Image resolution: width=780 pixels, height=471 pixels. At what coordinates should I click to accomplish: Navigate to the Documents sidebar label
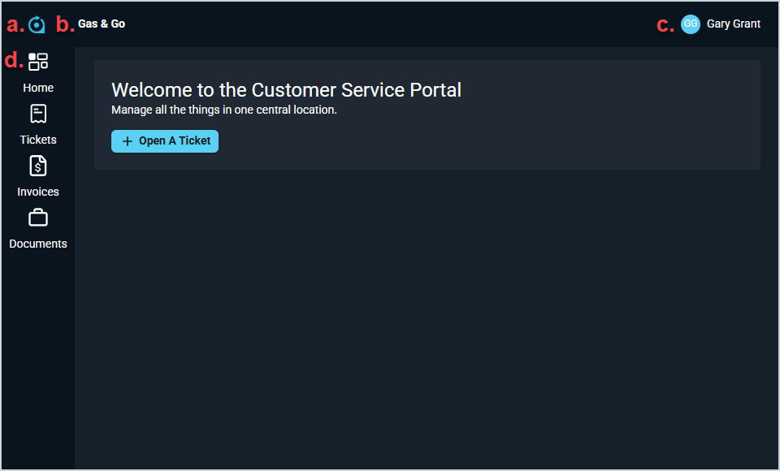pos(38,244)
